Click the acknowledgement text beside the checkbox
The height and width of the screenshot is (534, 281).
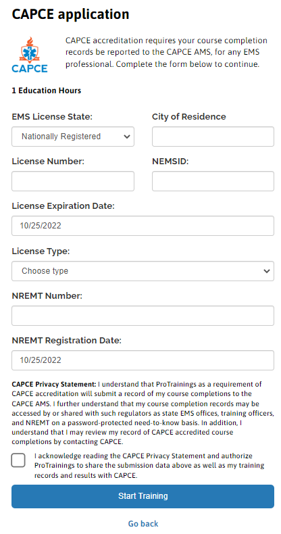coord(149,466)
